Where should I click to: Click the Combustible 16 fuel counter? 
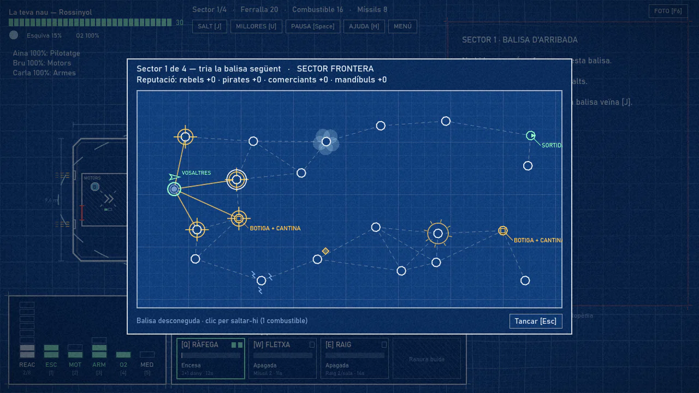coord(318,10)
